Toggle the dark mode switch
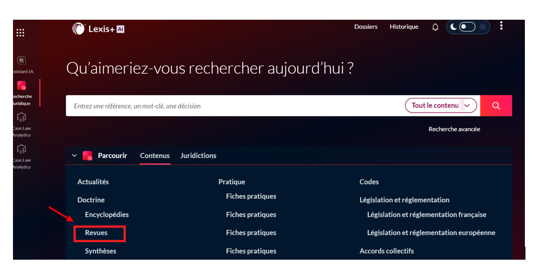Screen dimensions: 539x276 466,26
